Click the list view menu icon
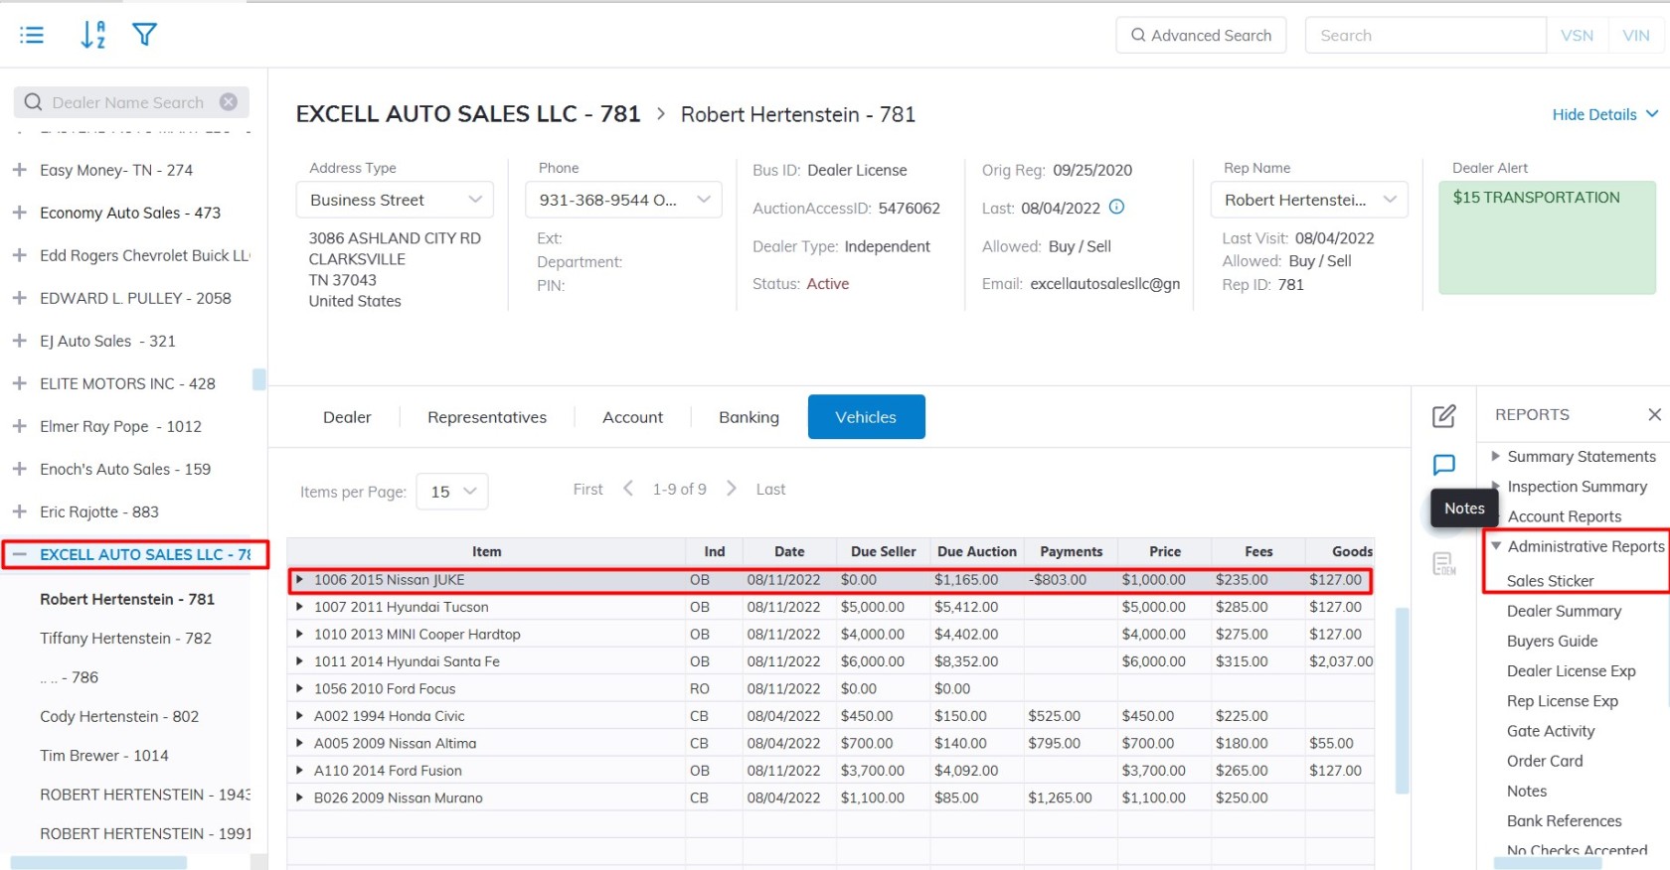Image resolution: width=1670 pixels, height=870 pixels. coord(32,36)
